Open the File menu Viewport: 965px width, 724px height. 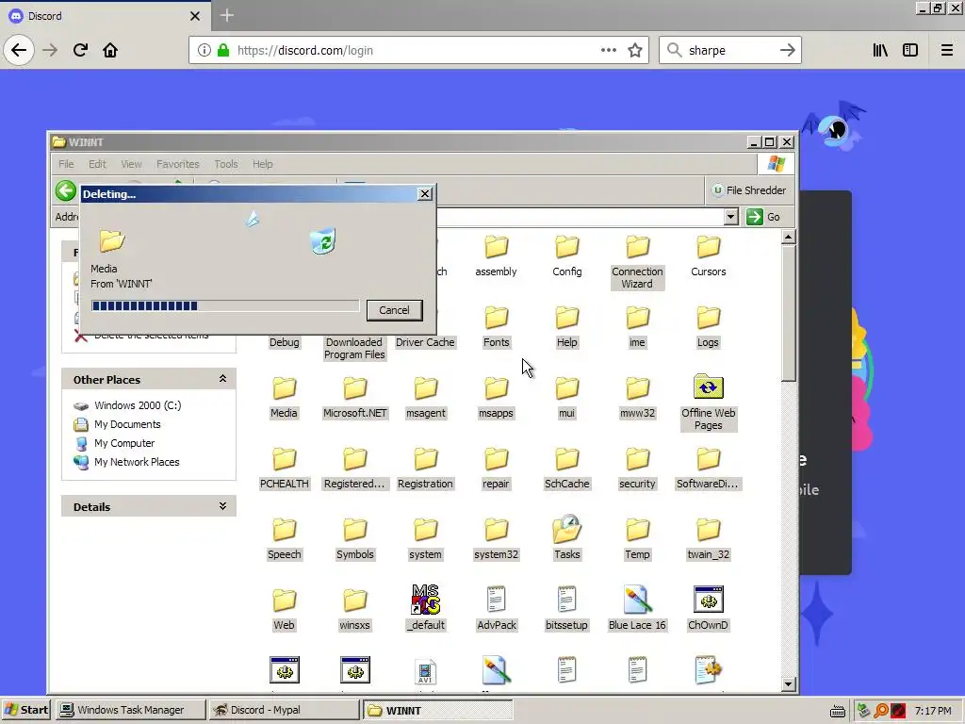[x=66, y=164]
